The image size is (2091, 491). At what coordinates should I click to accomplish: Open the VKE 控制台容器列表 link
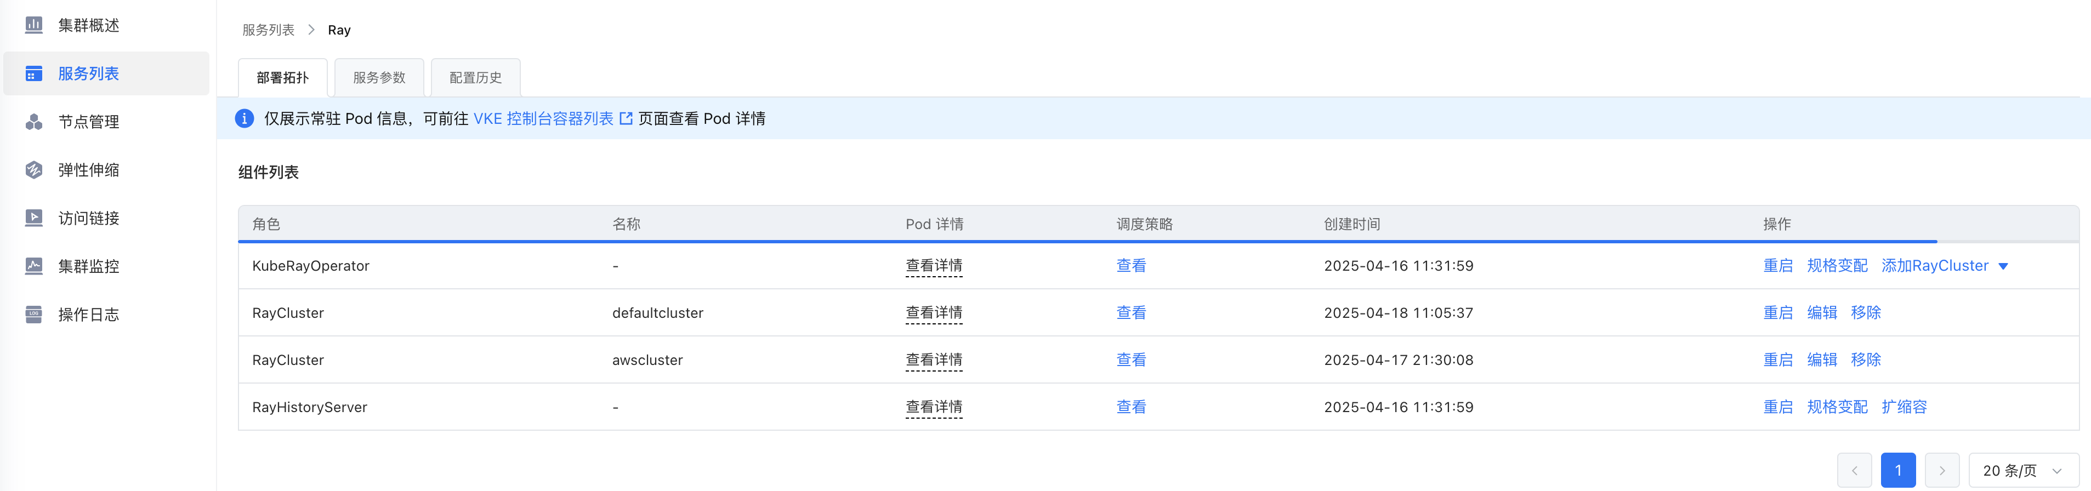(543, 118)
